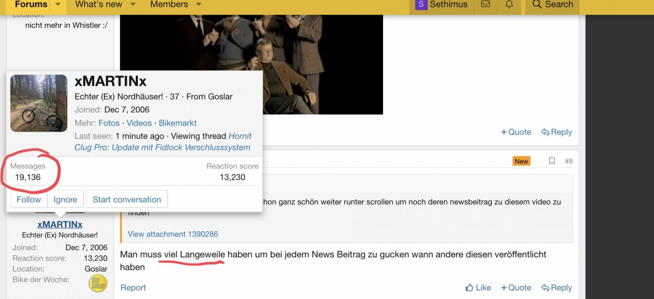654x299 pixels.
Task: Like the post by xMARTINx
Action: [x=478, y=288]
